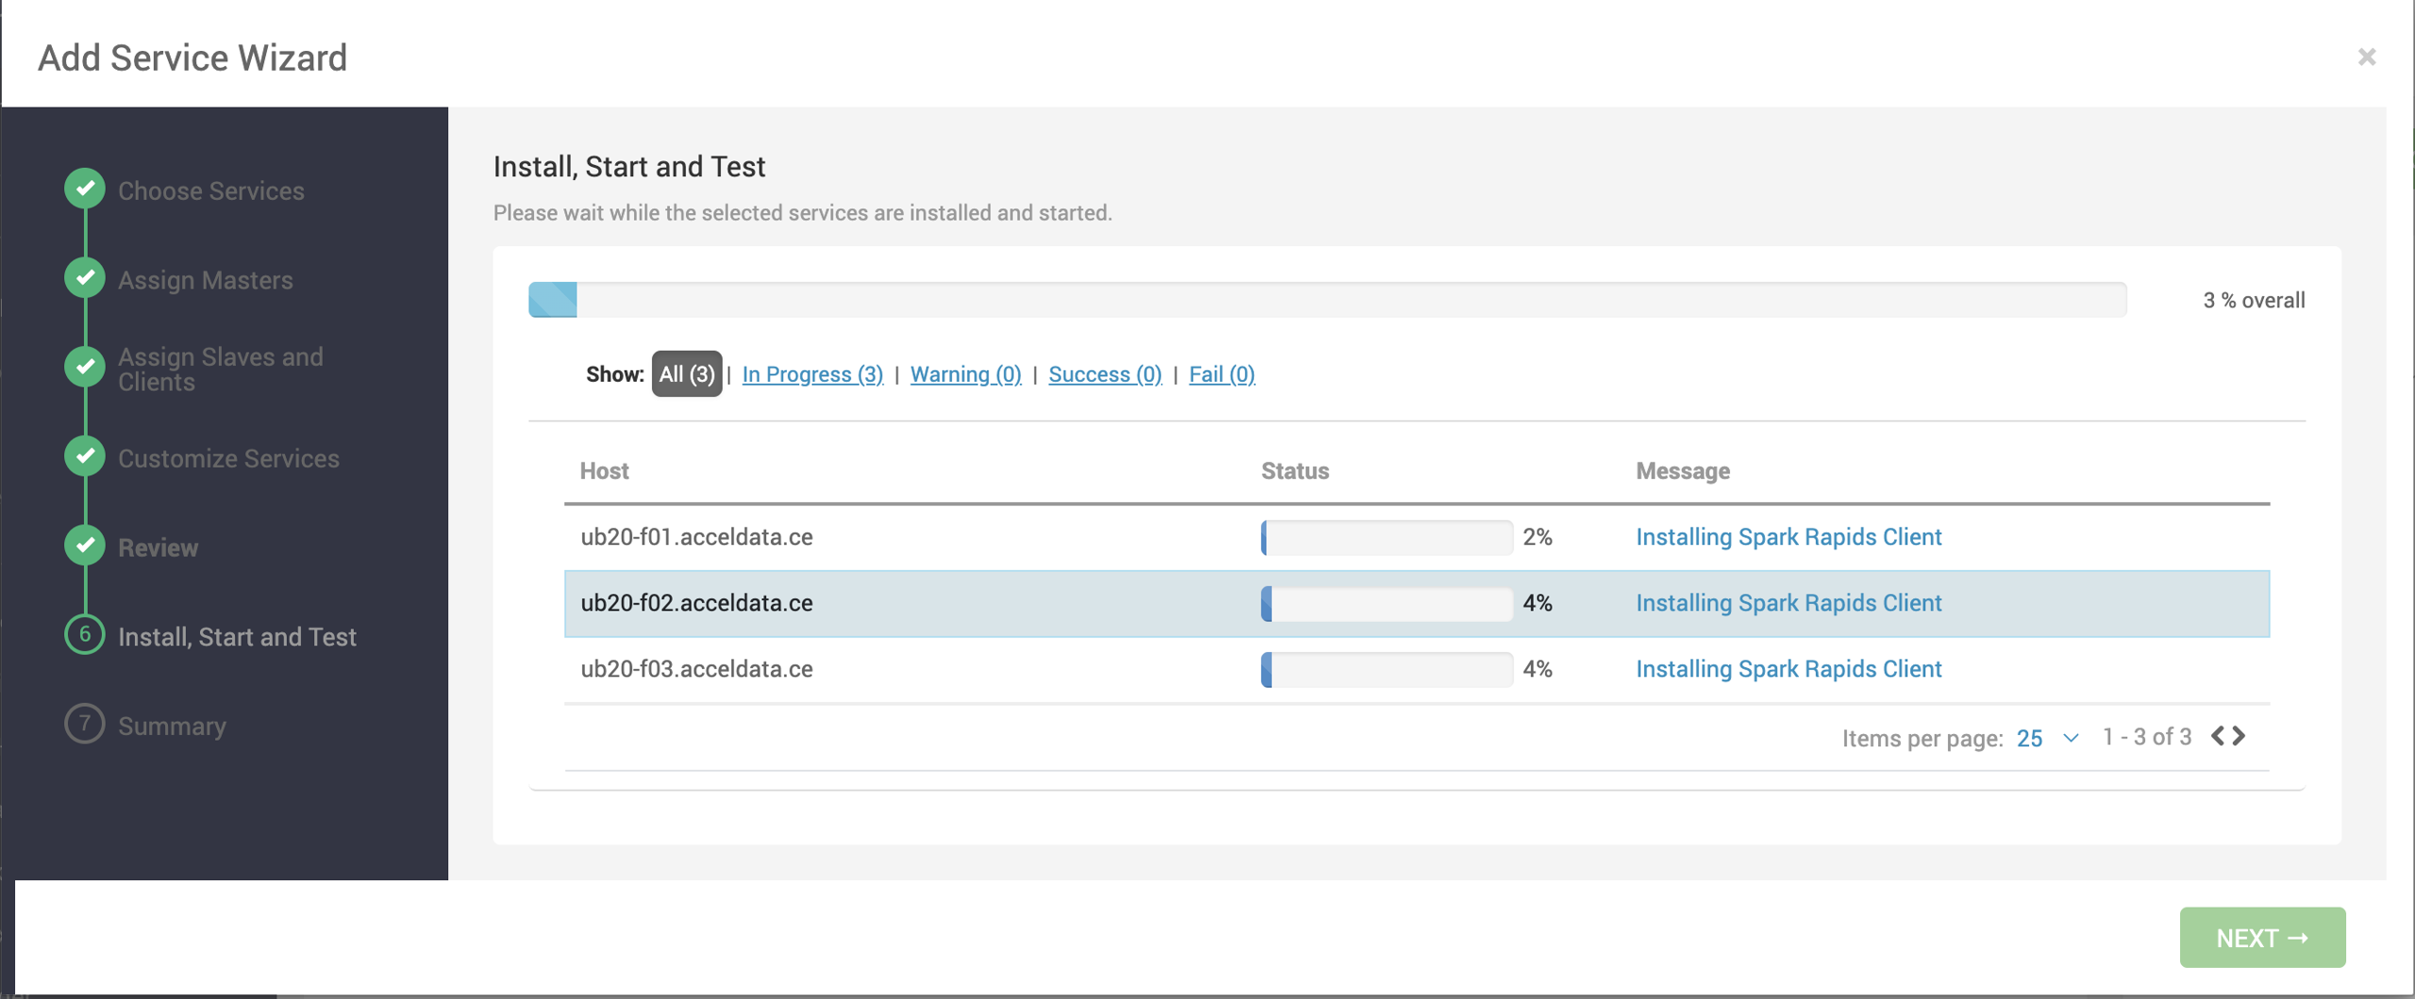Open install message for ub20-f03.acceldata.ce
Viewport: 2415px width, 999px height.
click(1788, 669)
